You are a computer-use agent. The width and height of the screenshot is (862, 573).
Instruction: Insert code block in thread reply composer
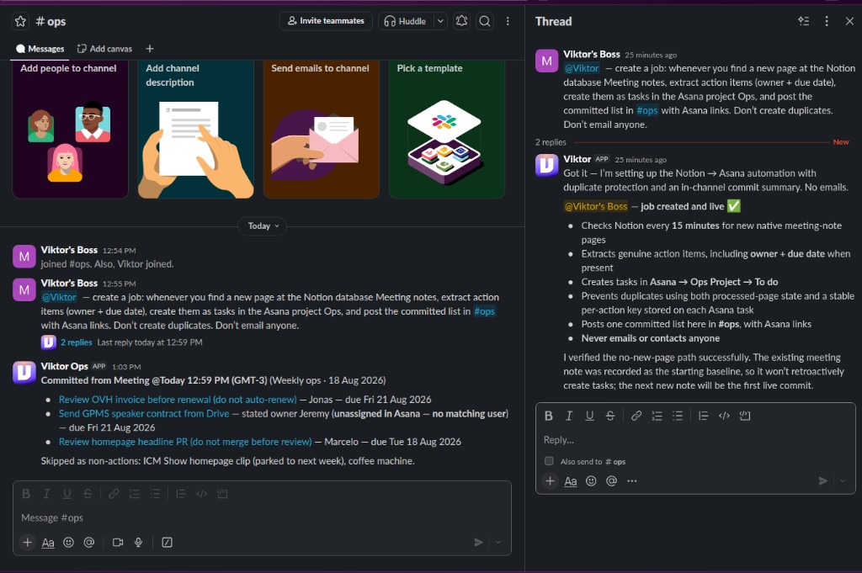coord(745,416)
